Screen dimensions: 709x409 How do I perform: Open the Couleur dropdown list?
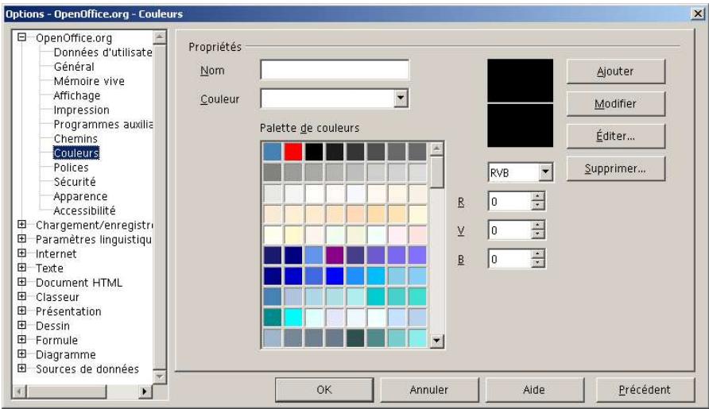click(401, 98)
